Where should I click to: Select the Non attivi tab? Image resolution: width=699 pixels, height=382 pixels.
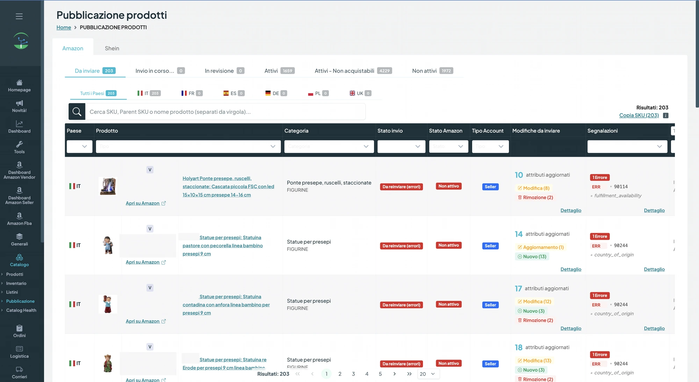click(x=433, y=71)
